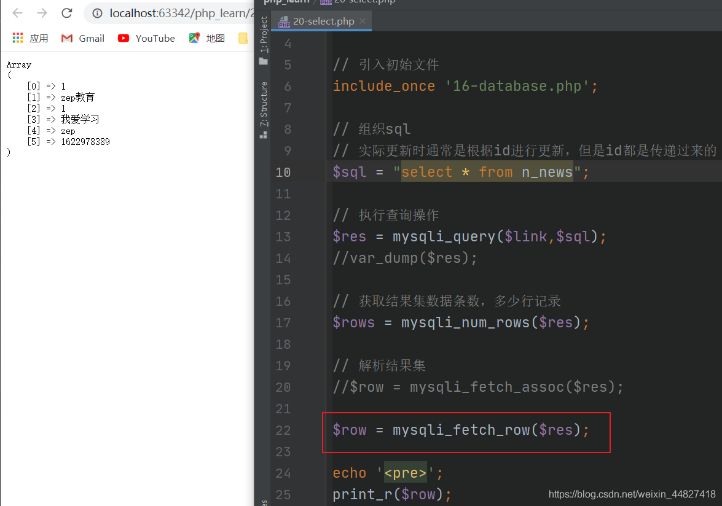The width and height of the screenshot is (722, 506).
Task: Go back in the browser
Action: point(17,13)
